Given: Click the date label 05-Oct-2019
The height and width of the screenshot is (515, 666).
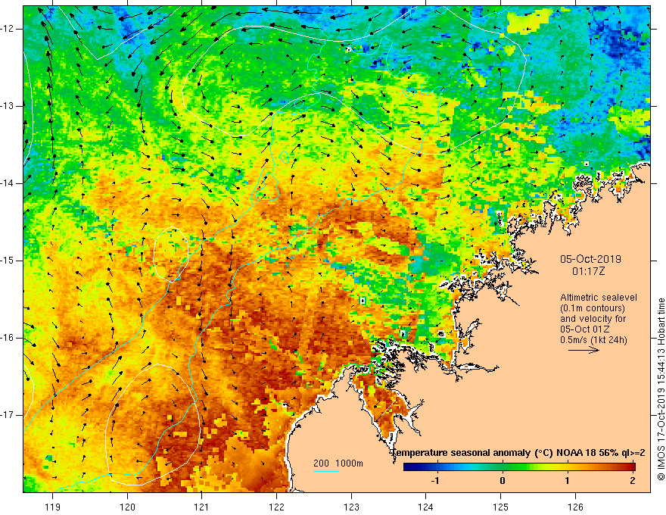Looking at the screenshot, I should pos(590,259).
